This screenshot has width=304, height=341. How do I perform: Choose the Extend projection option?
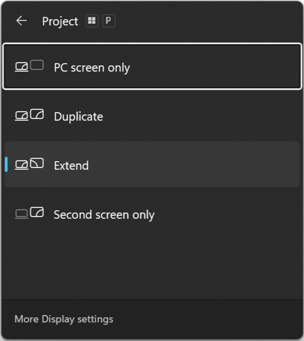(152, 165)
